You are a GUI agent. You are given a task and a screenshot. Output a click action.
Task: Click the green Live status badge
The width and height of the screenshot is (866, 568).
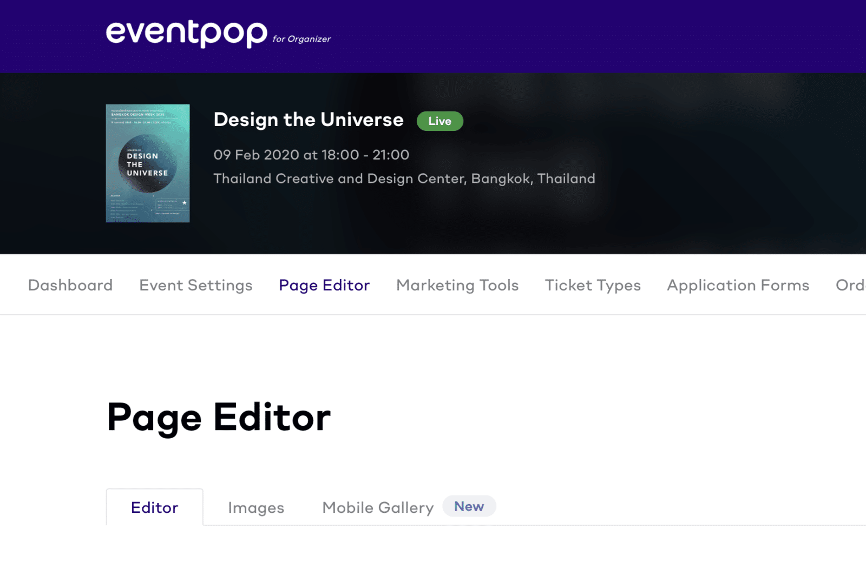[x=439, y=121]
